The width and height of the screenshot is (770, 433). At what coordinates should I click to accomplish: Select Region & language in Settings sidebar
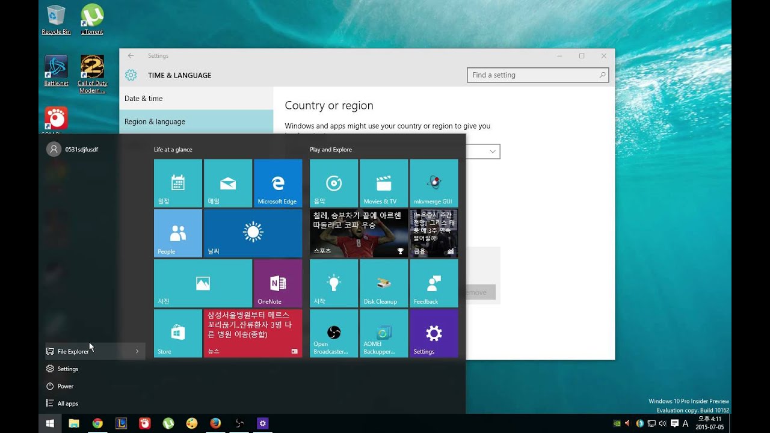(196, 121)
